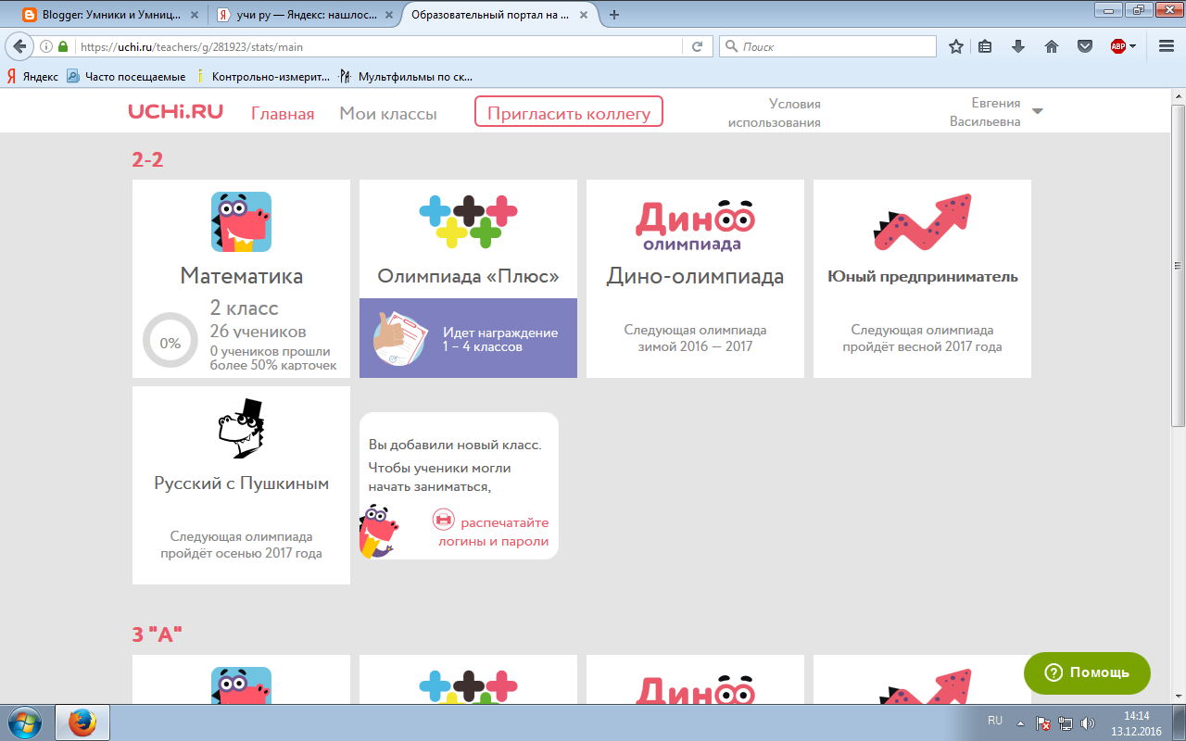Bookmark this page with the star icon
The width and height of the screenshot is (1186, 741).
click(956, 46)
